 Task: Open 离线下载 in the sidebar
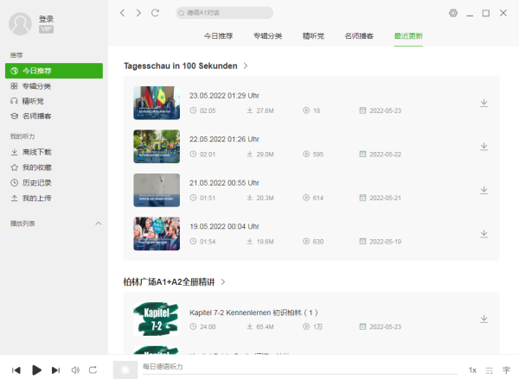54,152
